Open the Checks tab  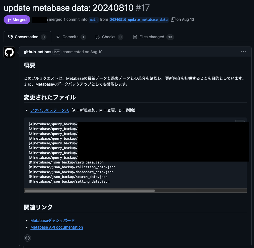click(x=109, y=37)
